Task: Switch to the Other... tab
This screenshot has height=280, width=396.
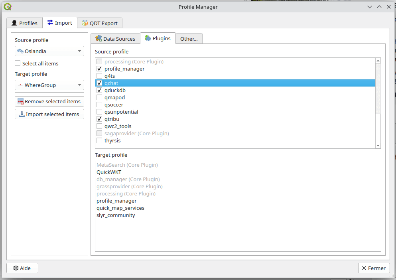Action: pos(189,38)
